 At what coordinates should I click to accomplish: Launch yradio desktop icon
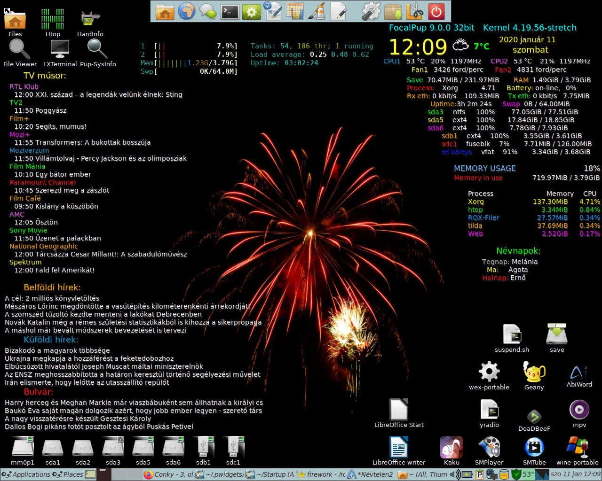click(489, 413)
